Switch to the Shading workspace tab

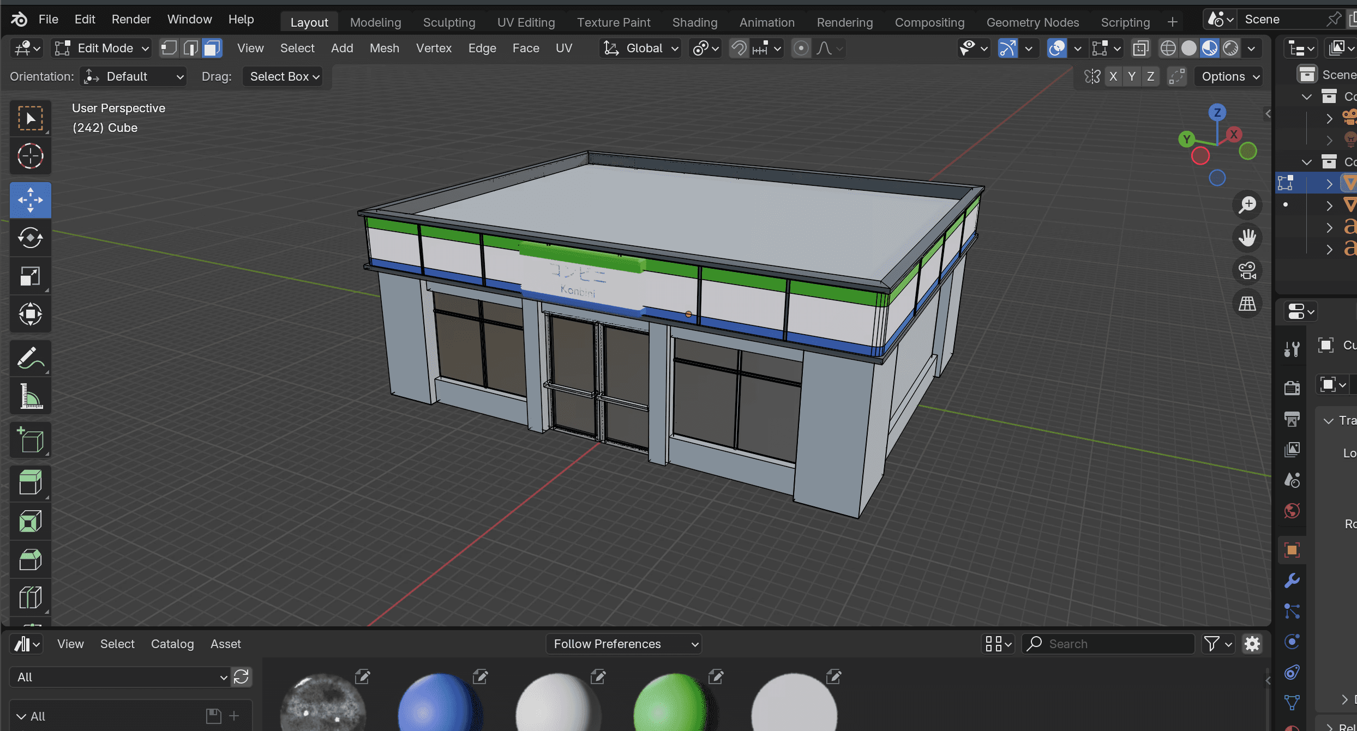tap(694, 22)
